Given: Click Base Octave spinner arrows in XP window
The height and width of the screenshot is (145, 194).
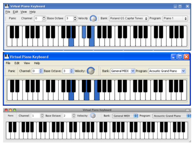Looking at the screenshot, I should (71, 71).
